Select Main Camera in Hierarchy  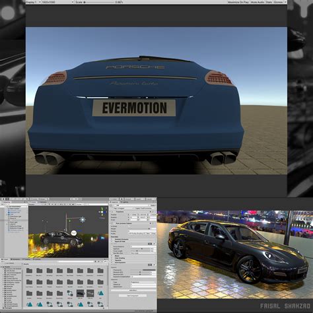[x=15, y=209]
